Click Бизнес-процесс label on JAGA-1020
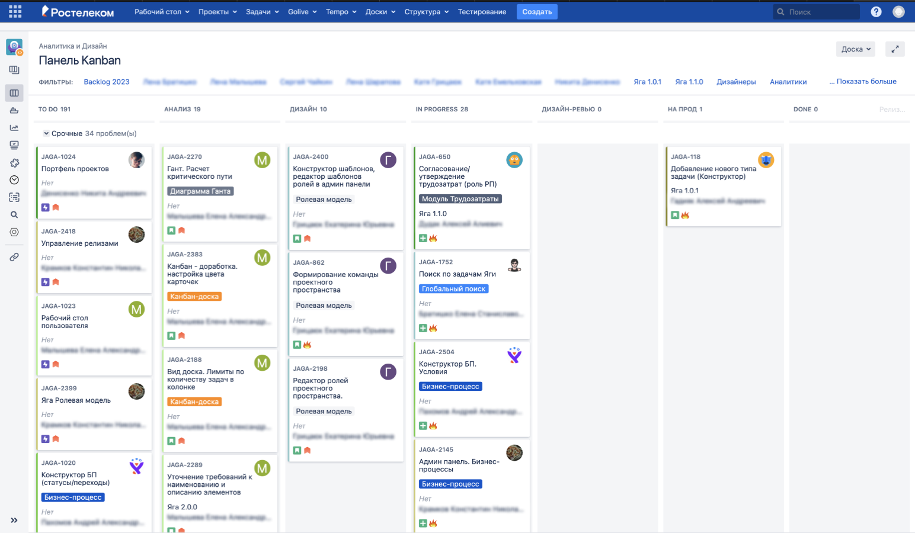Viewport: 915px width, 533px height. click(73, 497)
